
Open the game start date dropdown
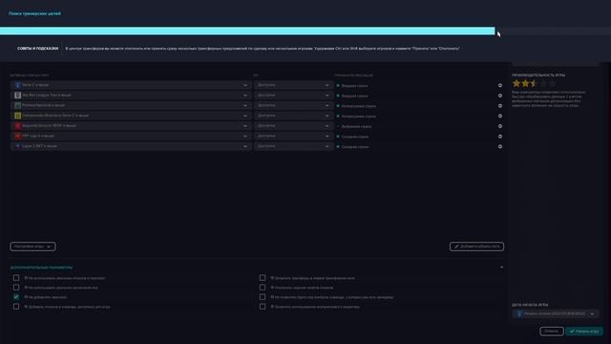tap(555, 314)
